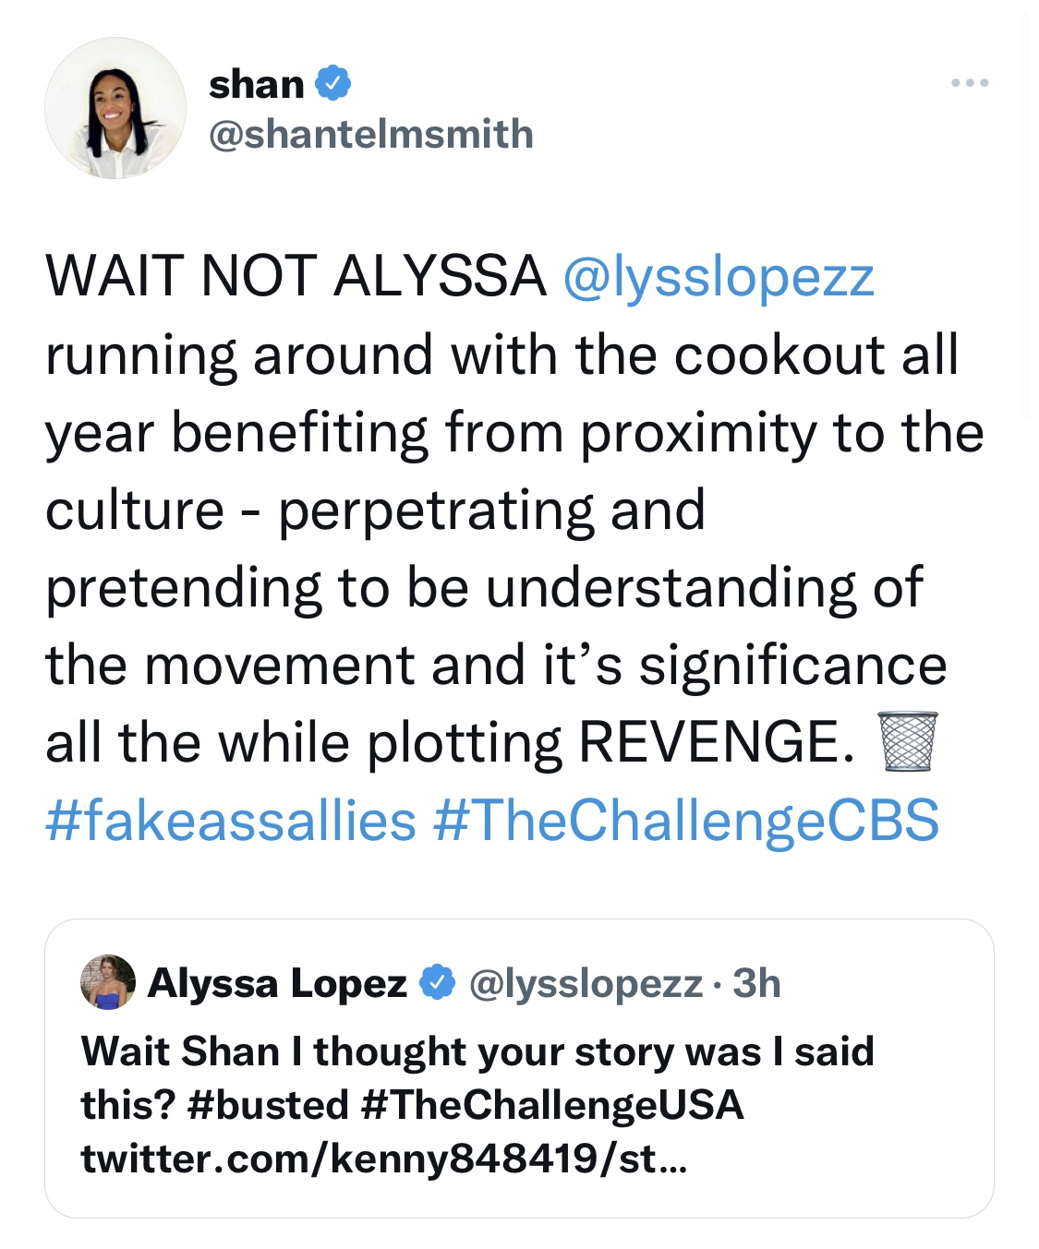Click shan's blue verified badge

[333, 84]
